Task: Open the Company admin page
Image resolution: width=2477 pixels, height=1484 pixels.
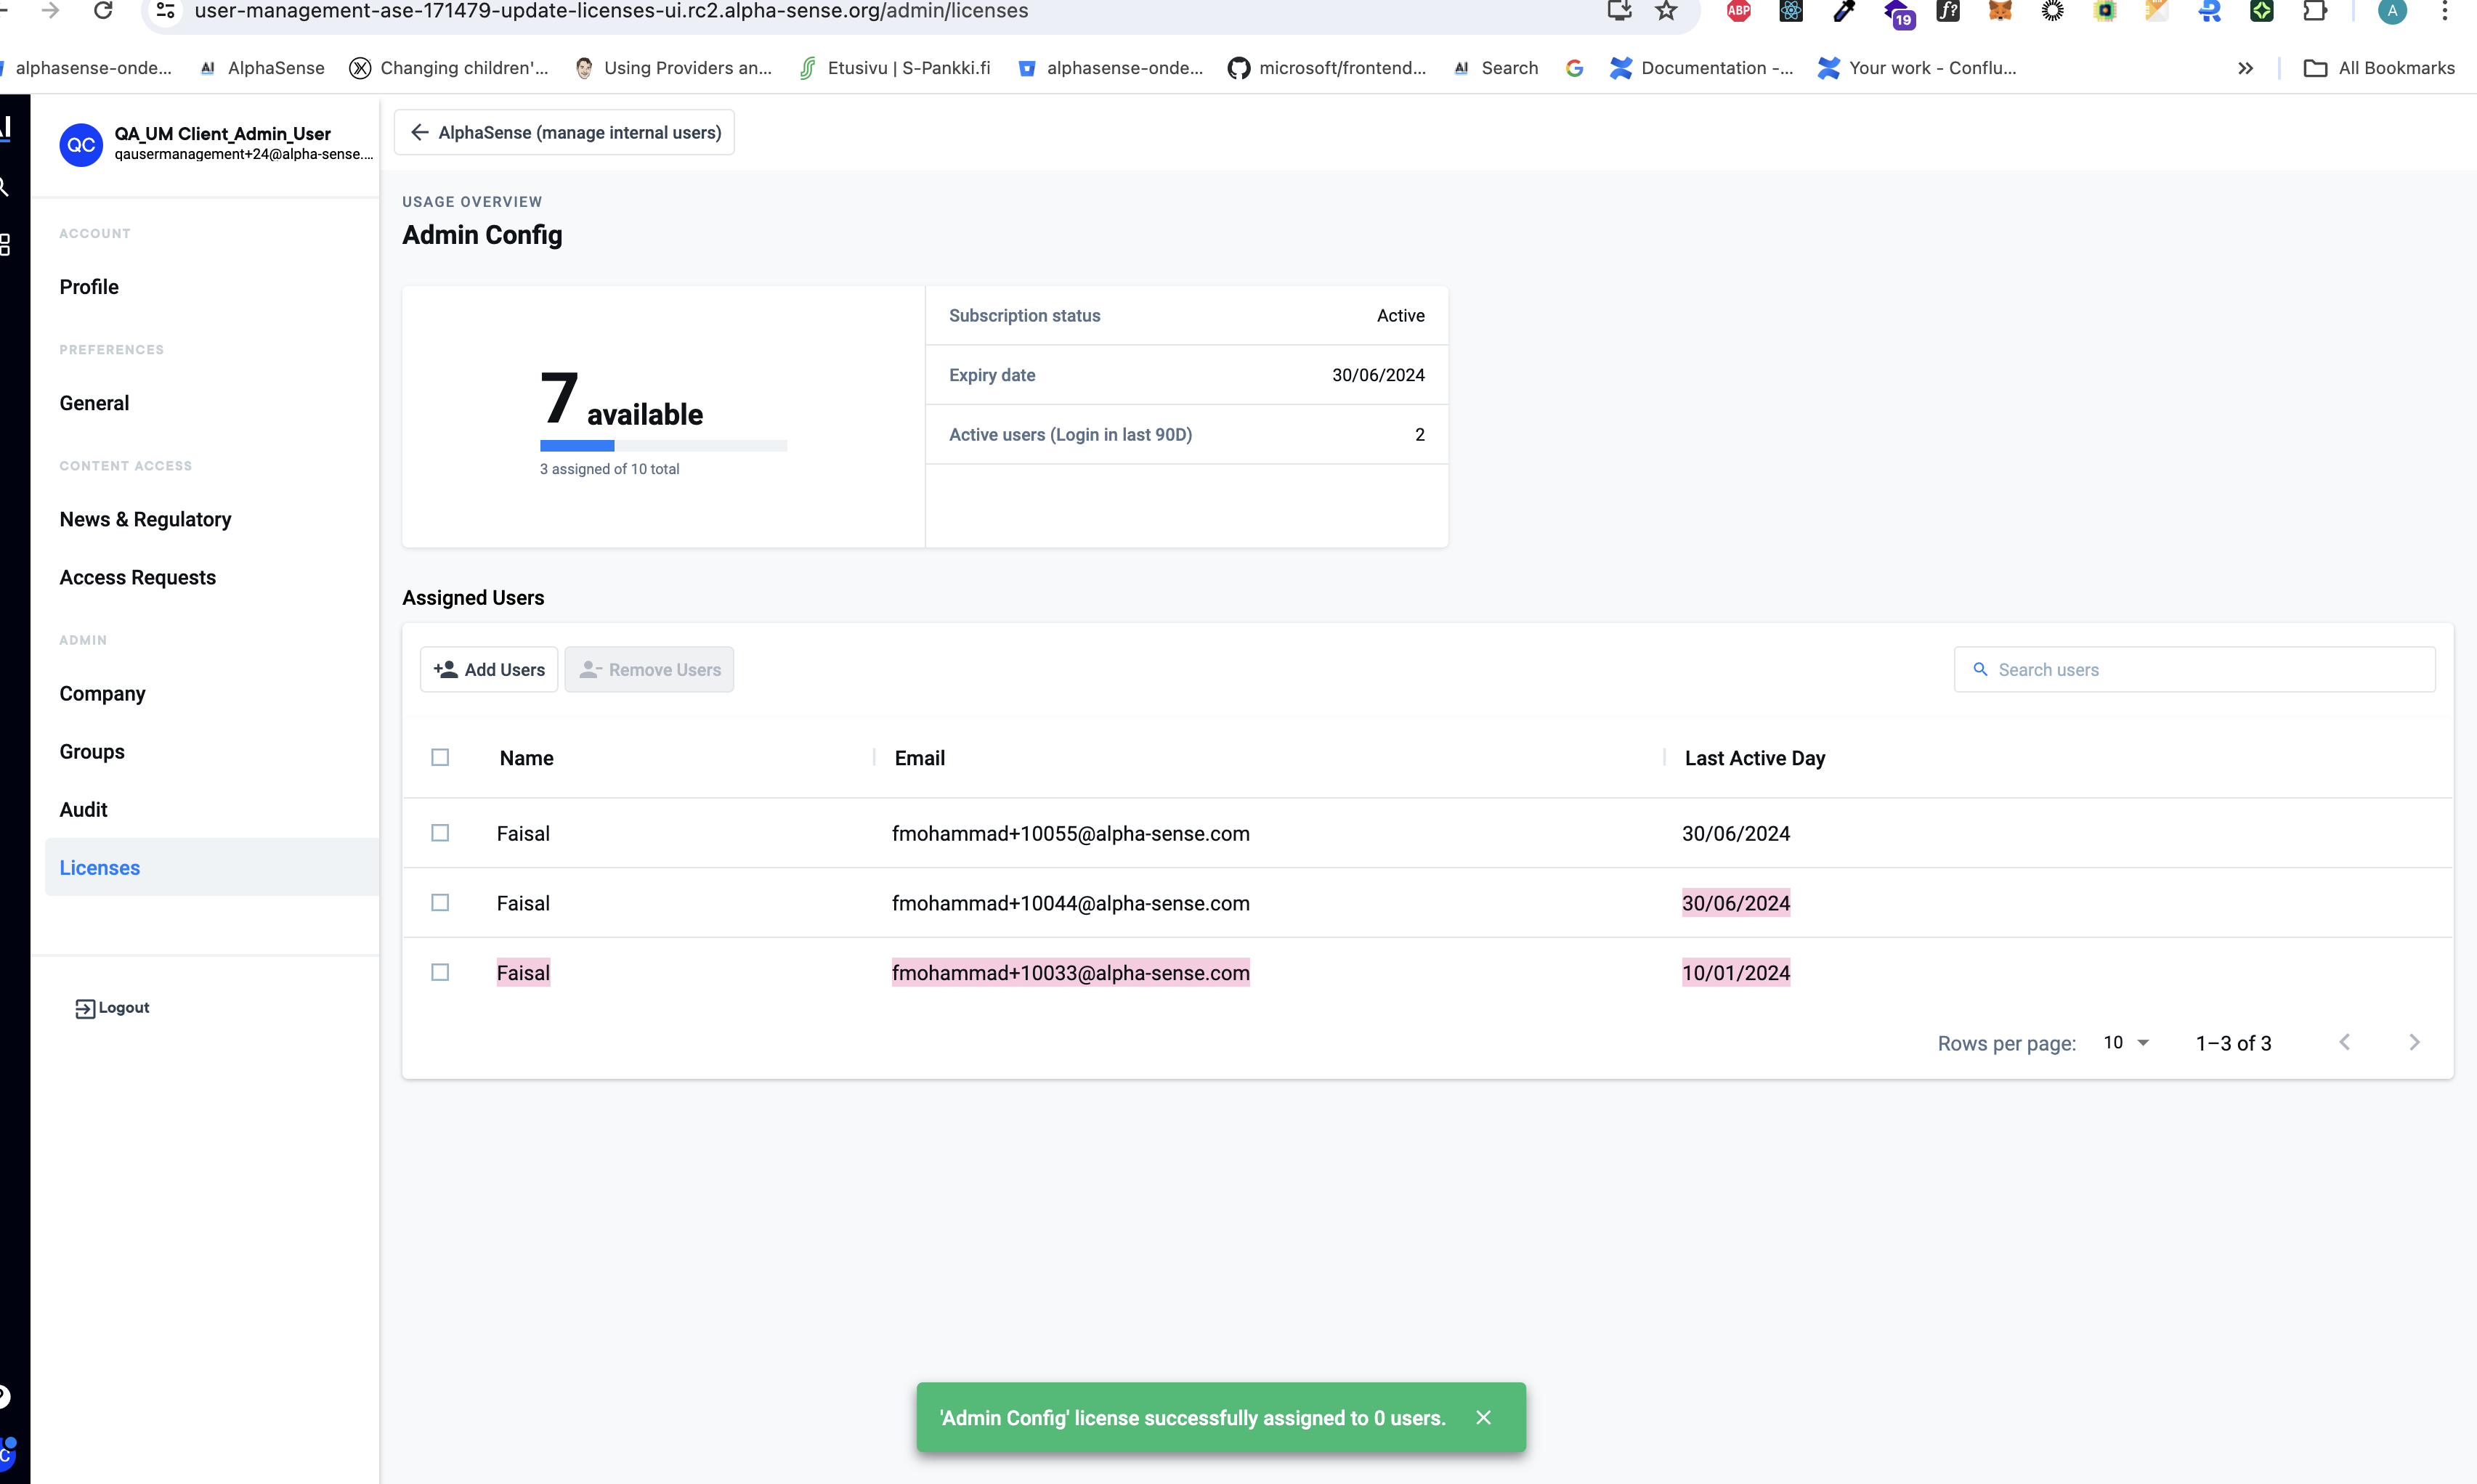Action: click(x=102, y=693)
